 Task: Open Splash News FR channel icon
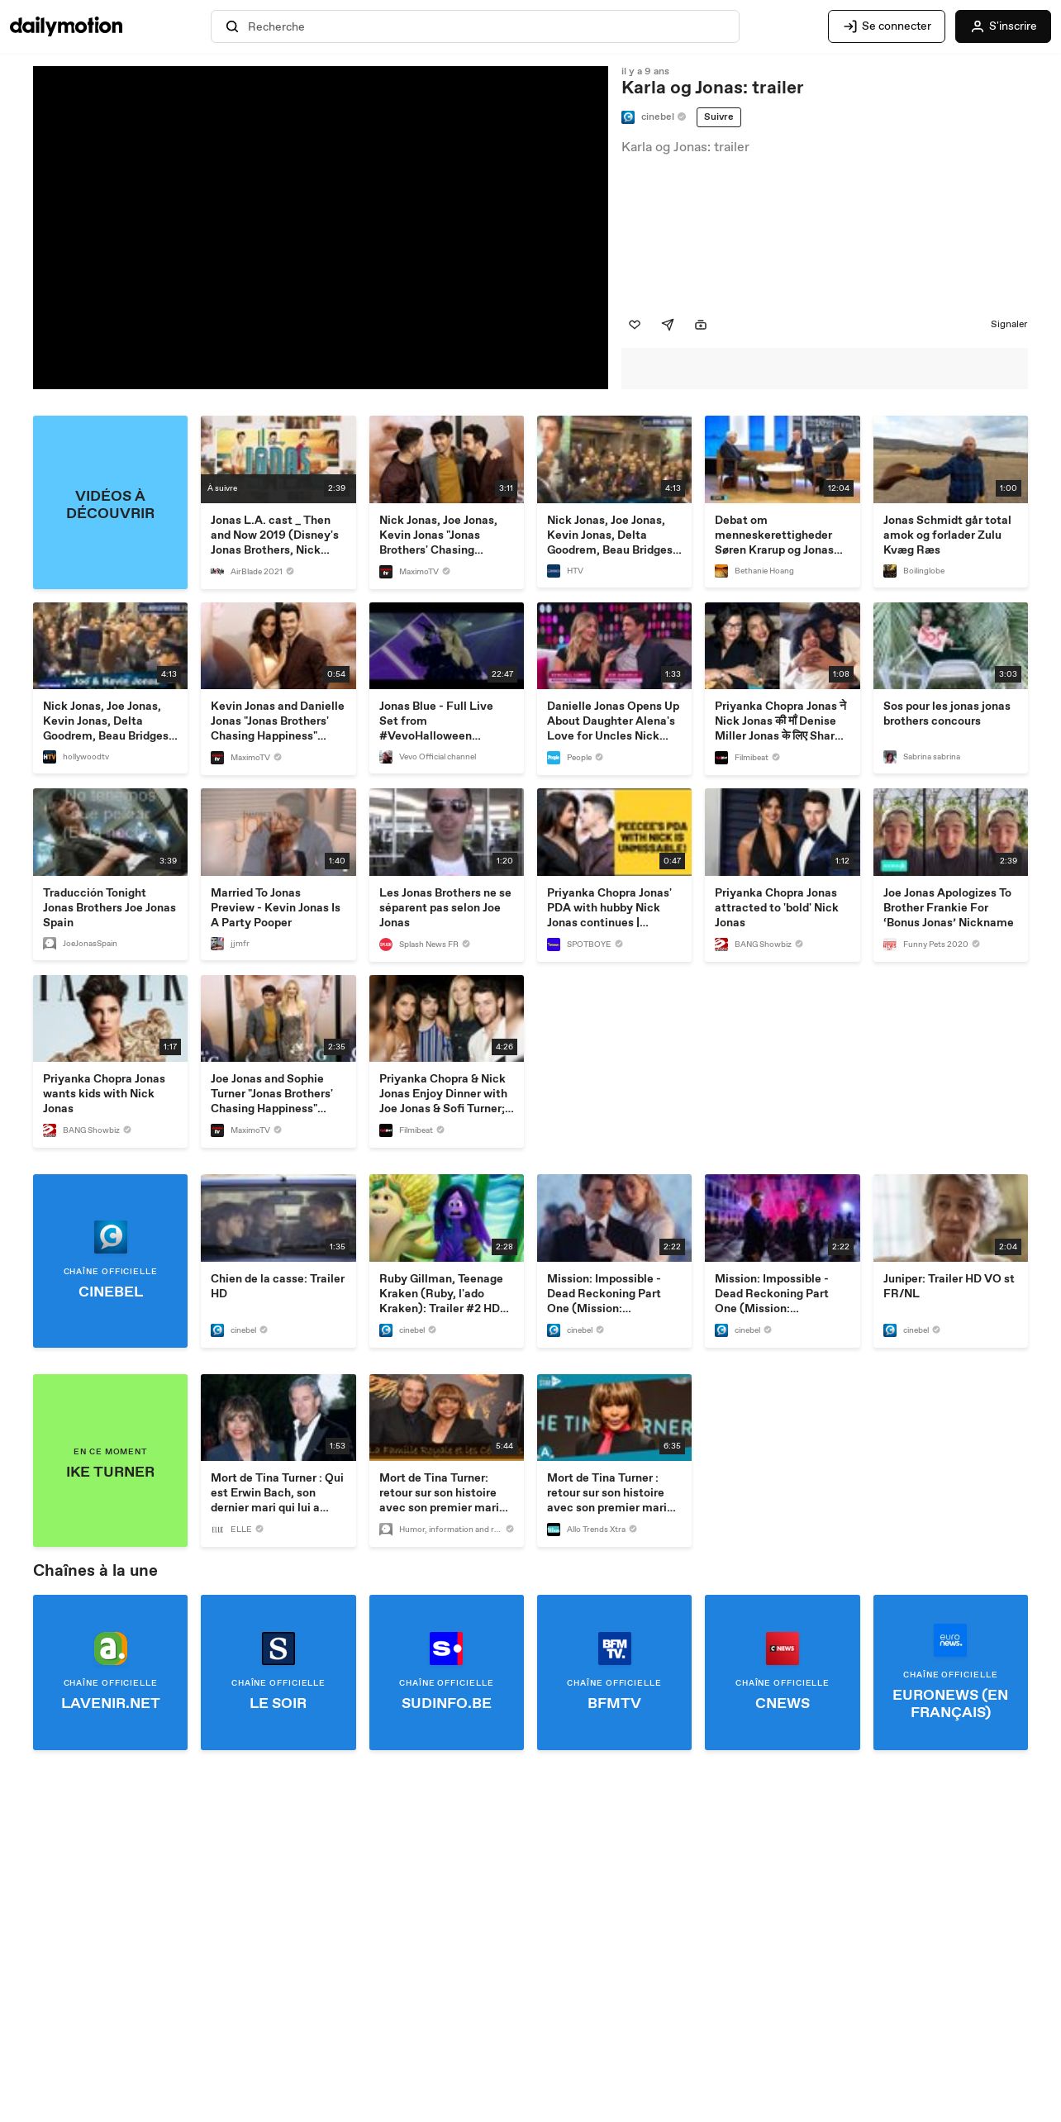click(x=386, y=944)
